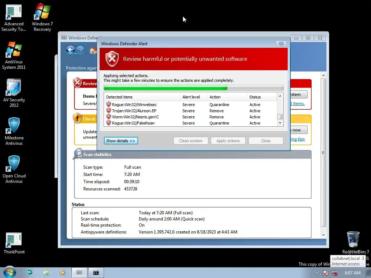Click the Close button in alert dialog
The height and width of the screenshot is (278, 371).
266,141
